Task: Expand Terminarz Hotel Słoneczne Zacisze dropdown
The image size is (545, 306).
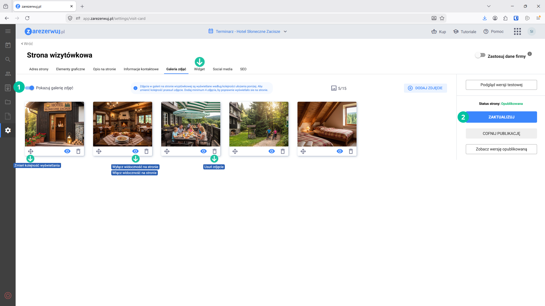Action: (285, 31)
